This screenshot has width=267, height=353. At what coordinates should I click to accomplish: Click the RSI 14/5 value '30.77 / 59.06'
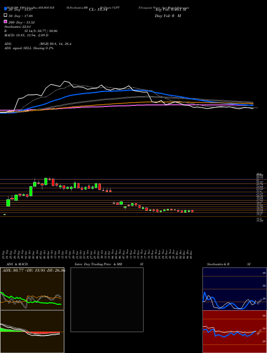tap(46, 31)
